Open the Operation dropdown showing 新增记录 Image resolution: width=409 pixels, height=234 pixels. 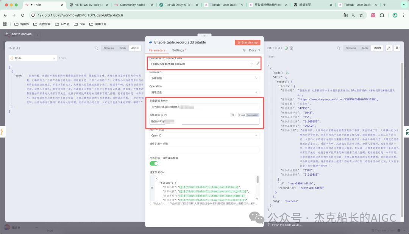click(x=204, y=92)
